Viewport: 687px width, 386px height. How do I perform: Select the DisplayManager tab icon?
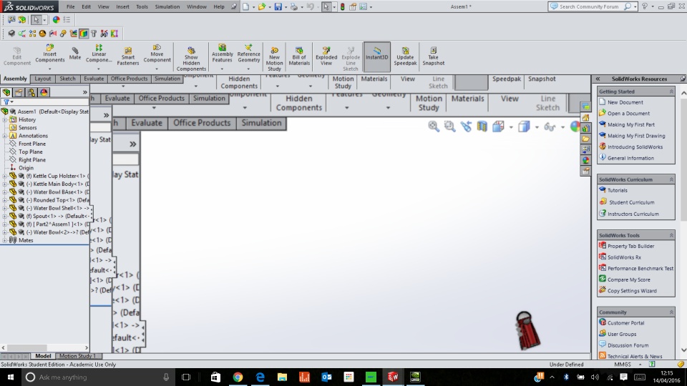[44, 92]
